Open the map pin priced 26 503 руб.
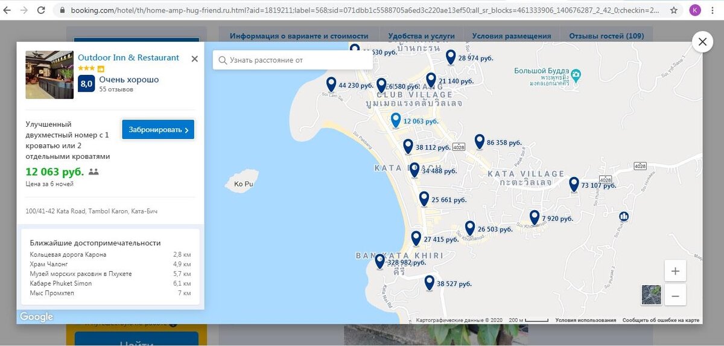Image resolution: width=724 pixels, height=346 pixels. coord(470,229)
